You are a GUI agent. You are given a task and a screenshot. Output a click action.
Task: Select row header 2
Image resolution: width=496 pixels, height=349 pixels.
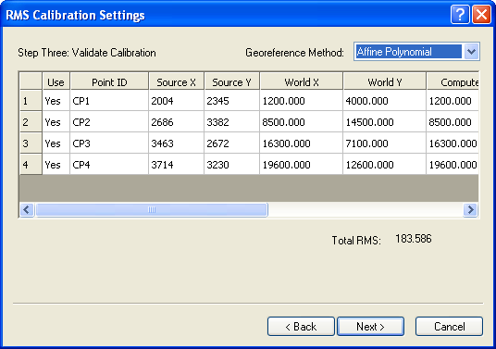31,122
